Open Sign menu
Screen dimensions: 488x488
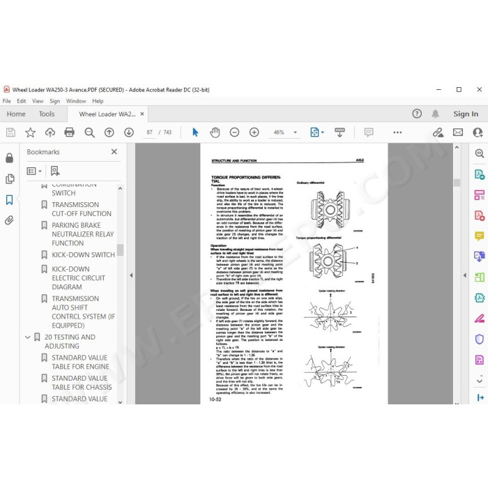(x=55, y=101)
